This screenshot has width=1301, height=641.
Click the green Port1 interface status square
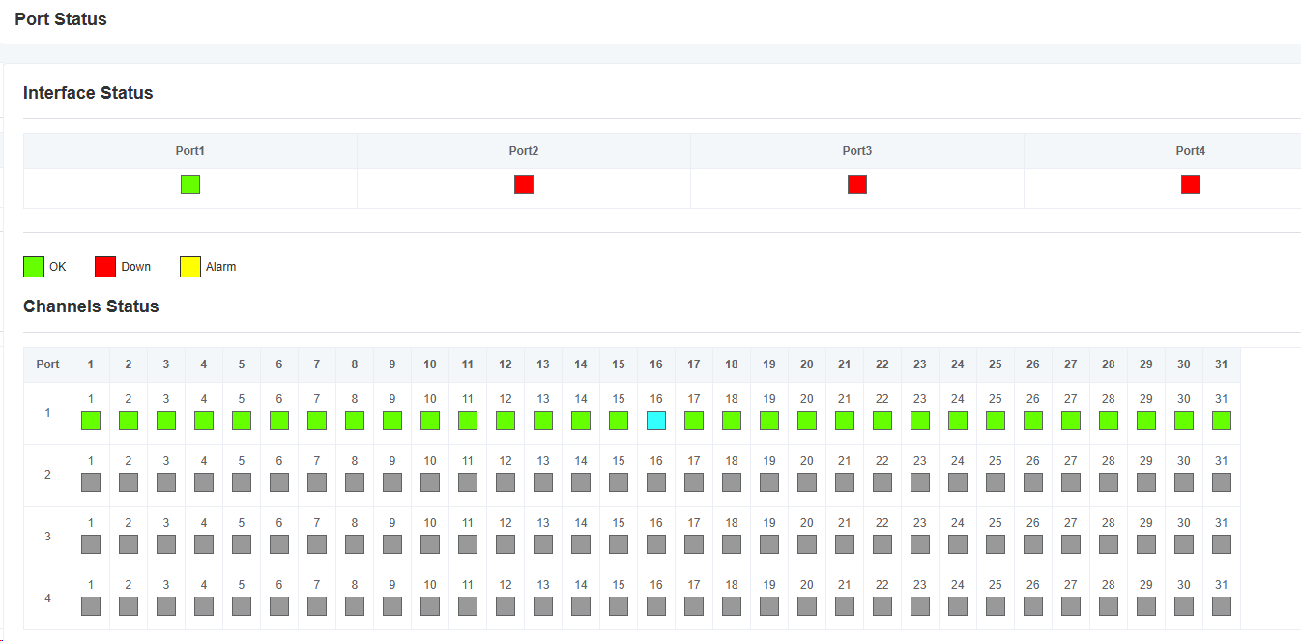(190, 185)
